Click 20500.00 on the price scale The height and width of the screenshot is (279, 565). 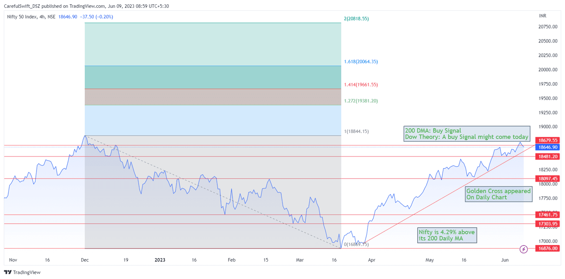548,41
